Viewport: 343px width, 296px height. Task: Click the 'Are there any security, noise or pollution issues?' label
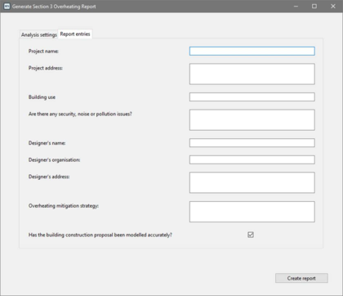pos(80,114)
